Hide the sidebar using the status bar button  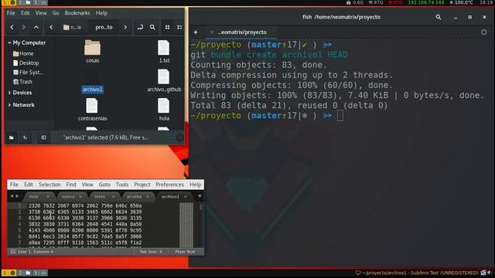tap(43, 137)
